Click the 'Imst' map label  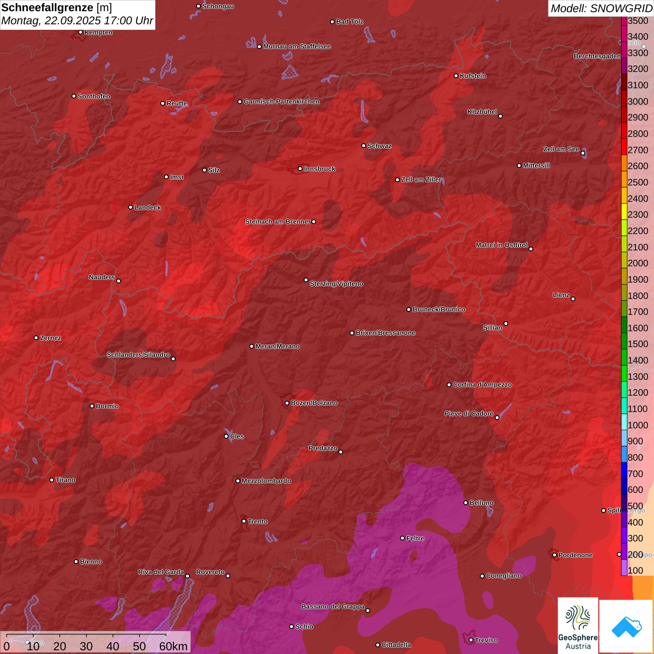[177, 178]
